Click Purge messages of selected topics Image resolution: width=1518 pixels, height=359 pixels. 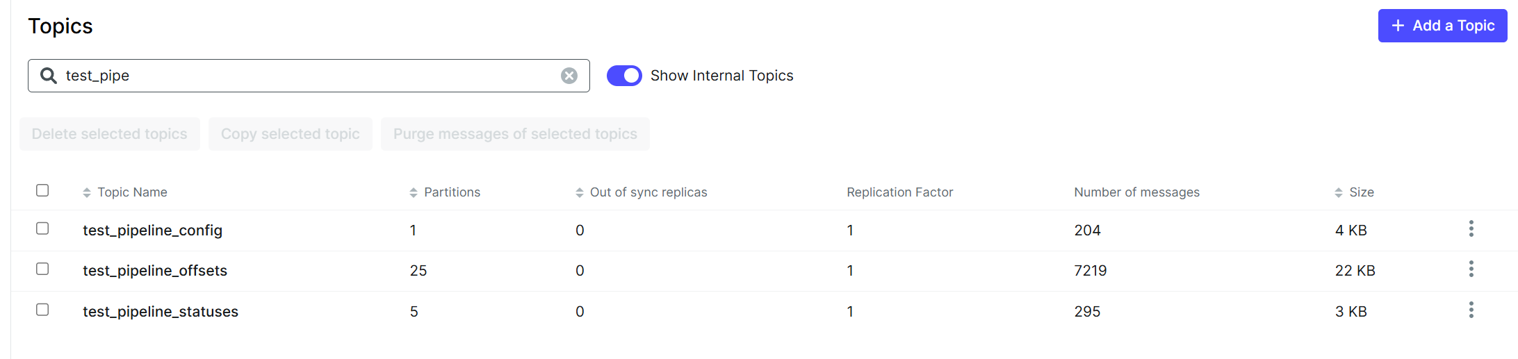tap(515, 134)
